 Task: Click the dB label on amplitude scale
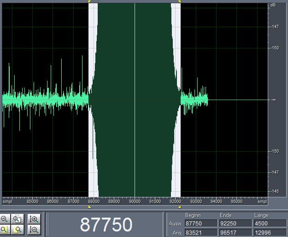273,5
